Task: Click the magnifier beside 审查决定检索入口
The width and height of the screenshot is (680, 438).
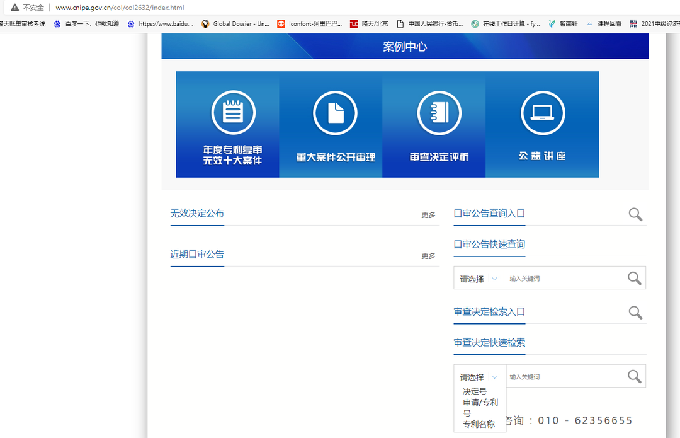Action: (x=635, y=313)
